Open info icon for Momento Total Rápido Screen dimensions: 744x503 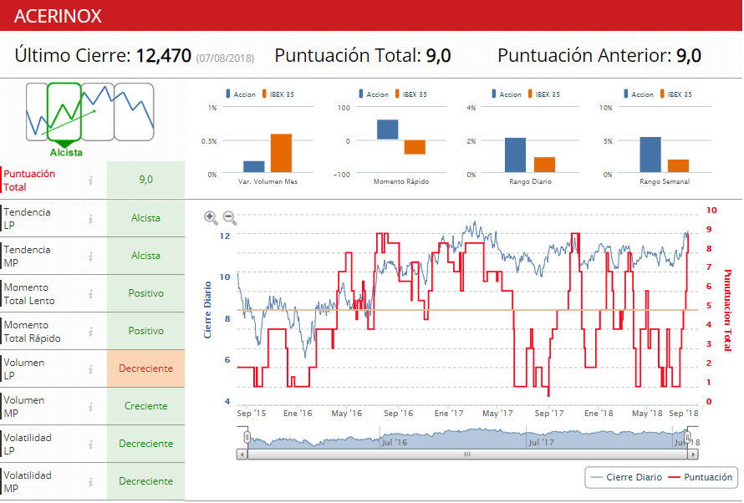click(90, 332)
